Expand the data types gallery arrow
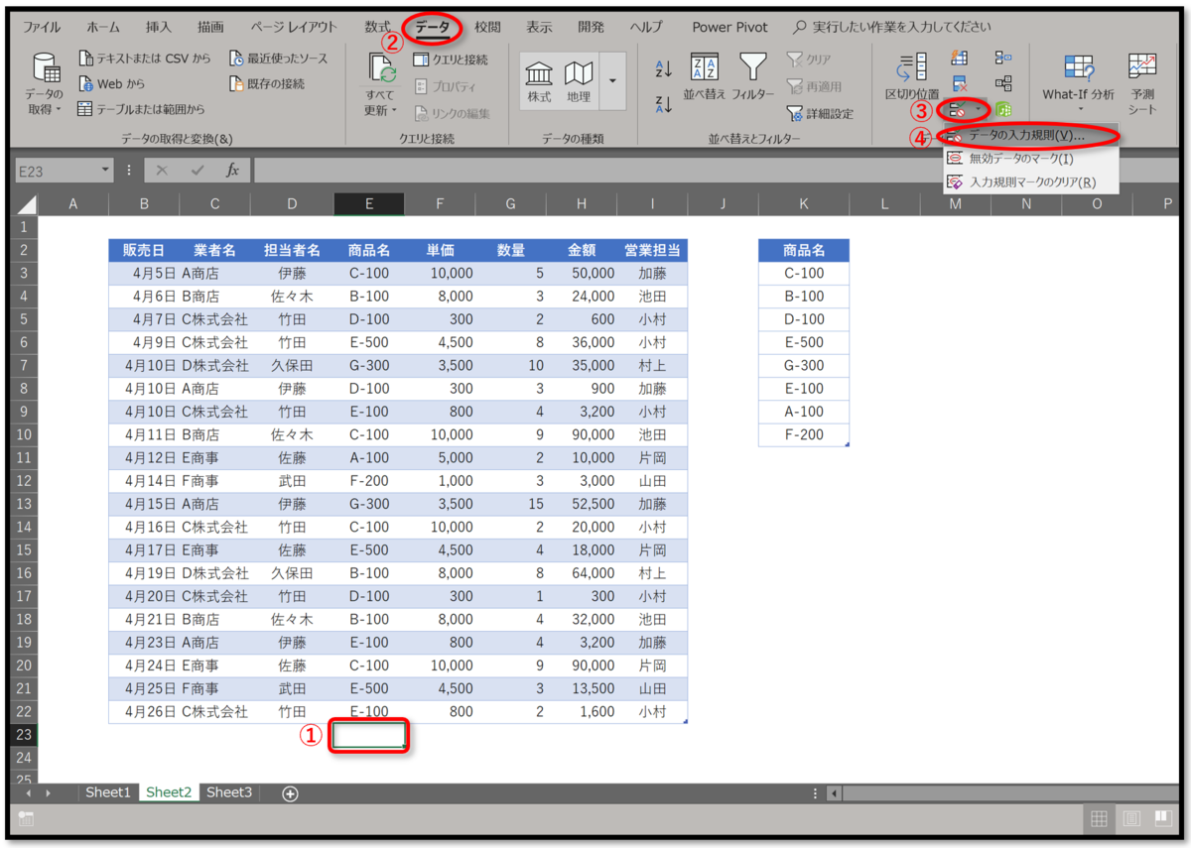Screen dimensions: 1191x848 pos(612,81)
